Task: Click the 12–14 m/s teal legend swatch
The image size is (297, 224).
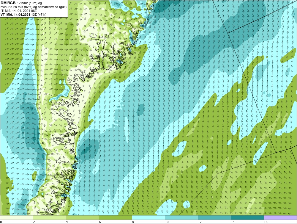Action: click(214, 217)
